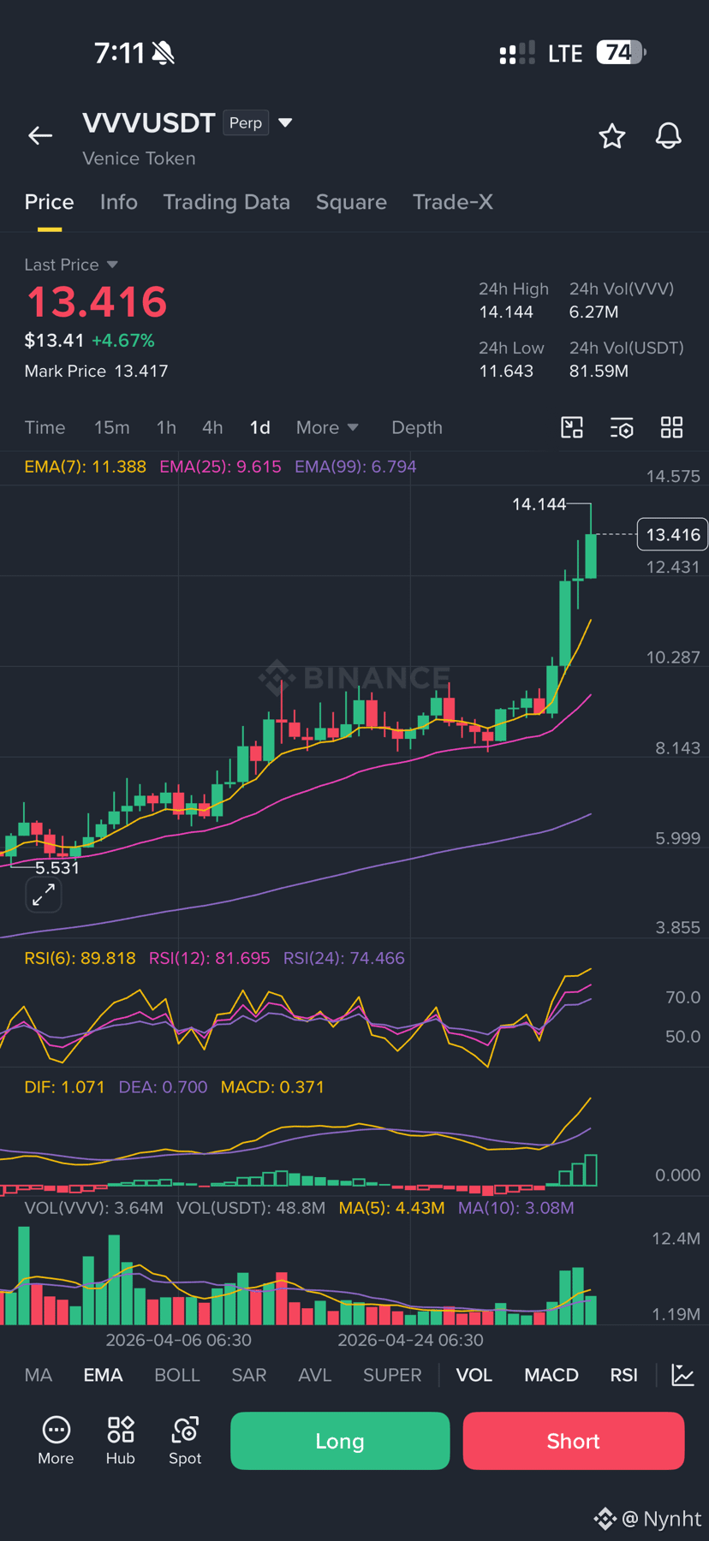The image size is (709, 1541).
Task: Expand Last Price type dropdown
Action: pos(112,265)
